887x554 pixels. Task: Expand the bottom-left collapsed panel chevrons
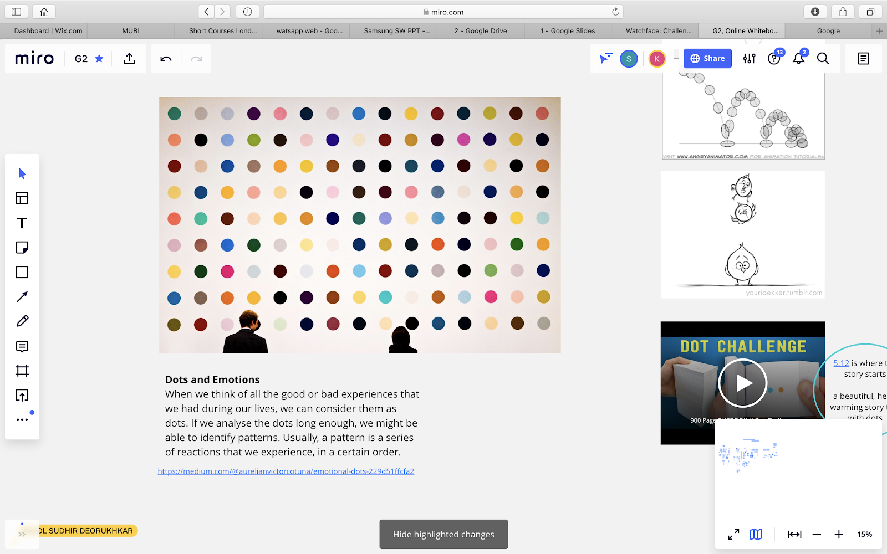[x=22, y=534]
